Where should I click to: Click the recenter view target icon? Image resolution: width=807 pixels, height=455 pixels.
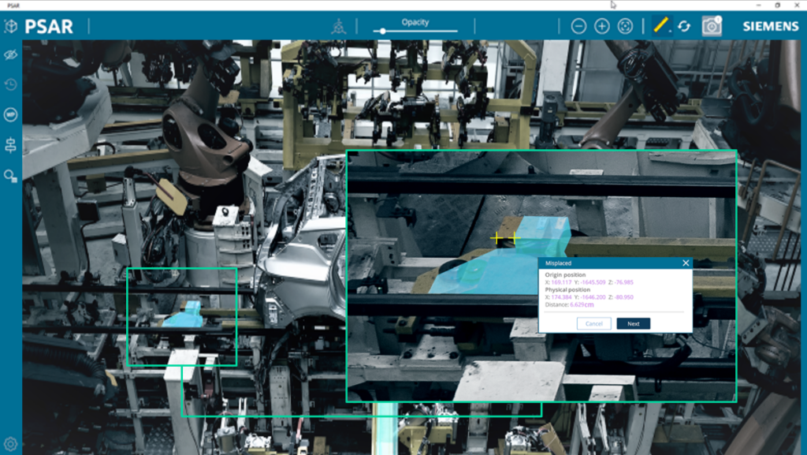point(625,25)
